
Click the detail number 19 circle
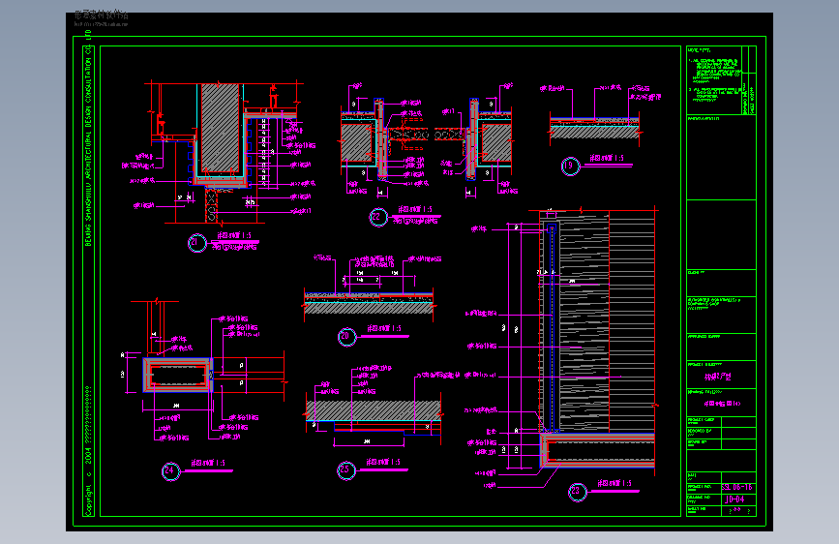(570, 166)
